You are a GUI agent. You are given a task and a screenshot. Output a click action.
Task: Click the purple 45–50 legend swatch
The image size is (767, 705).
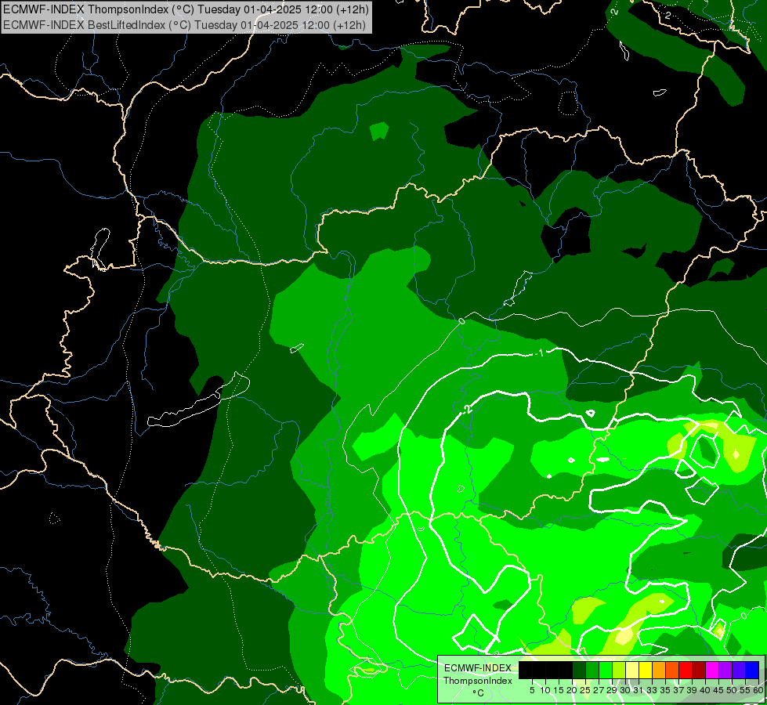coord(725,670)
